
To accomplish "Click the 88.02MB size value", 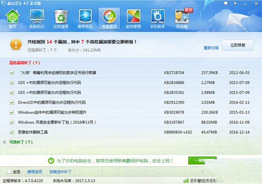I will [x=209, y=122].
